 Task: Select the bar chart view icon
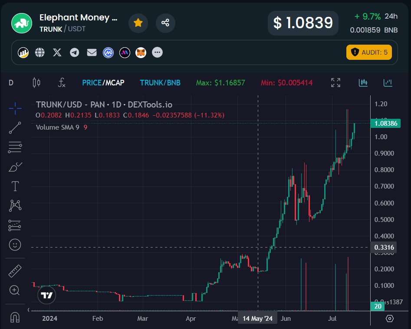click(388, 83)
